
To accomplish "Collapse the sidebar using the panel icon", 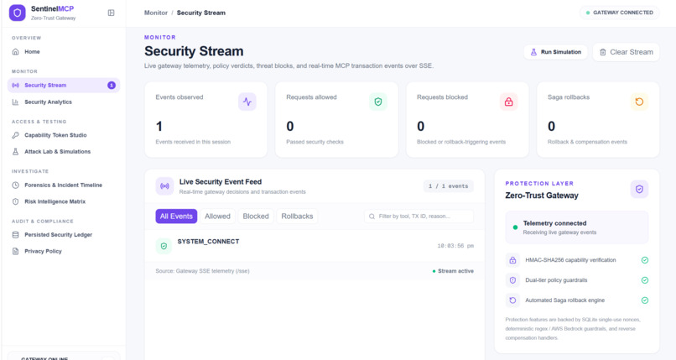I will coord(111,13).
